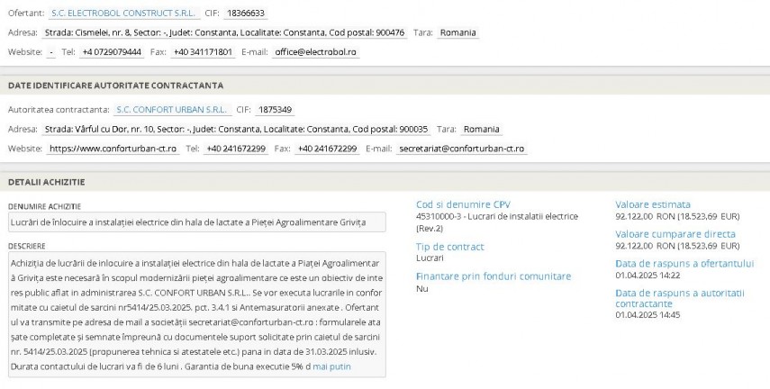Viewport: 770px width, 389px height.
Task: Click the 'Date identificare autoritate contractanta' header
Action: coord(116,86)
